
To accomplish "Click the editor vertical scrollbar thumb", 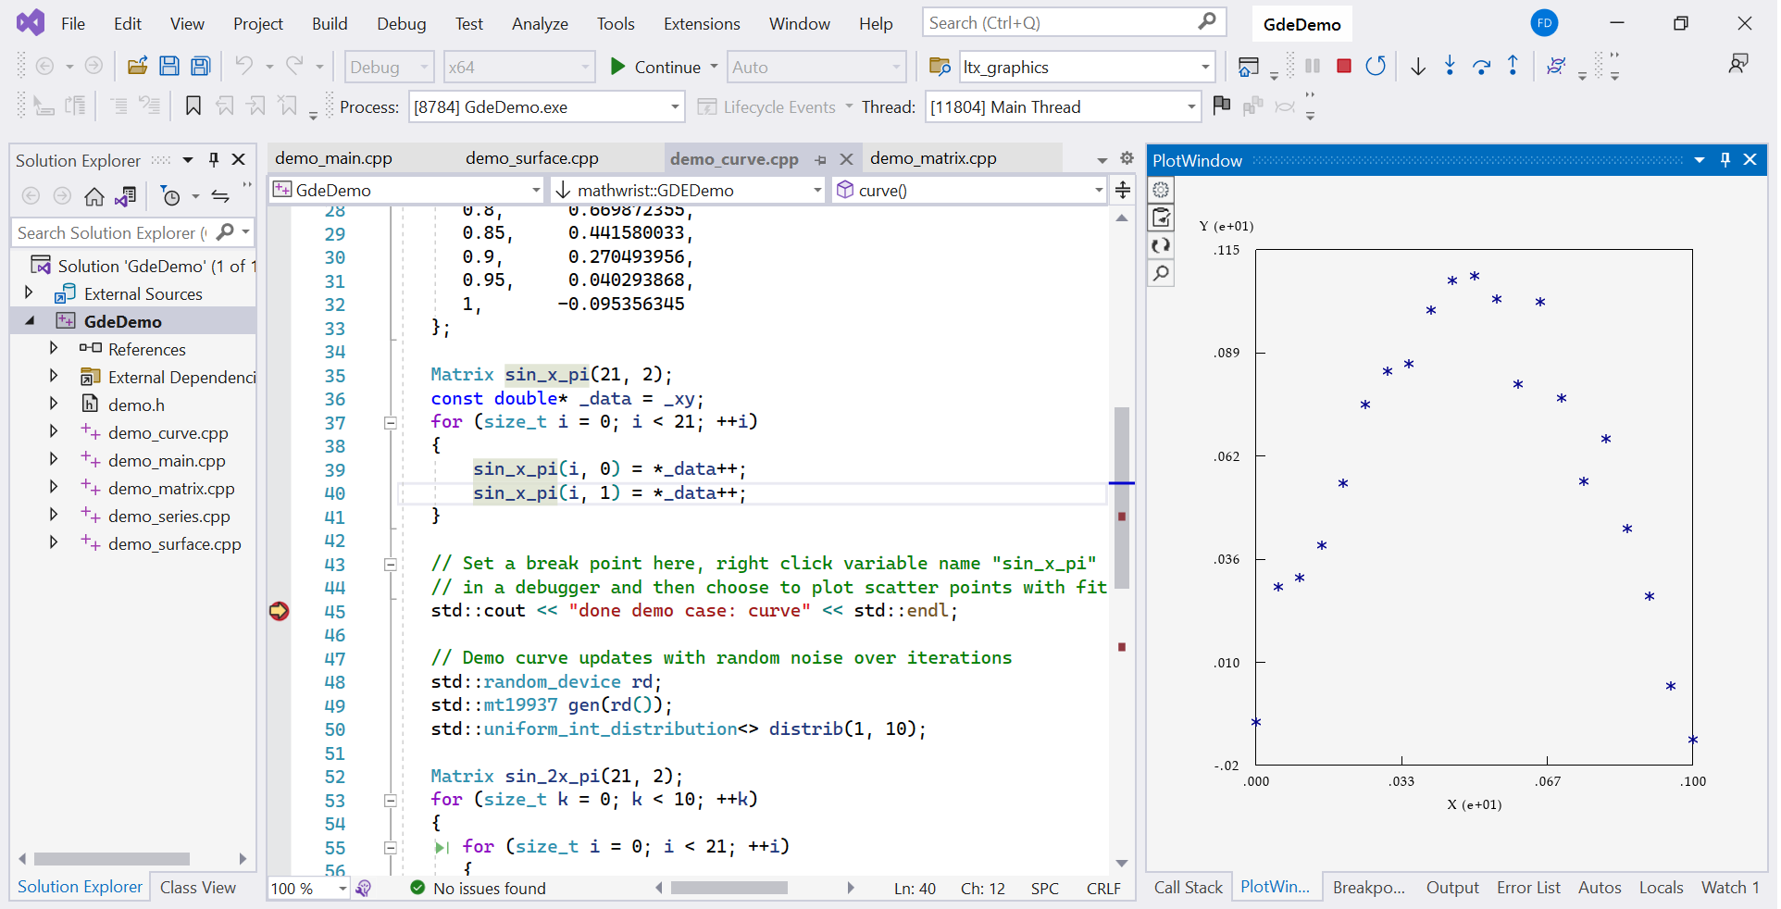I will (1122, 498).
